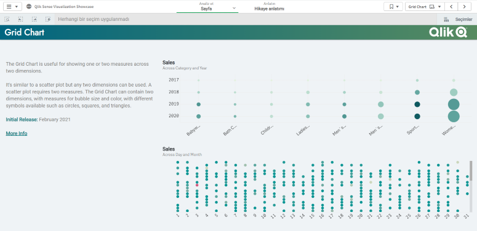The image size is (477, 231).
Task: Select the 2018 year label
Action: 174,92
